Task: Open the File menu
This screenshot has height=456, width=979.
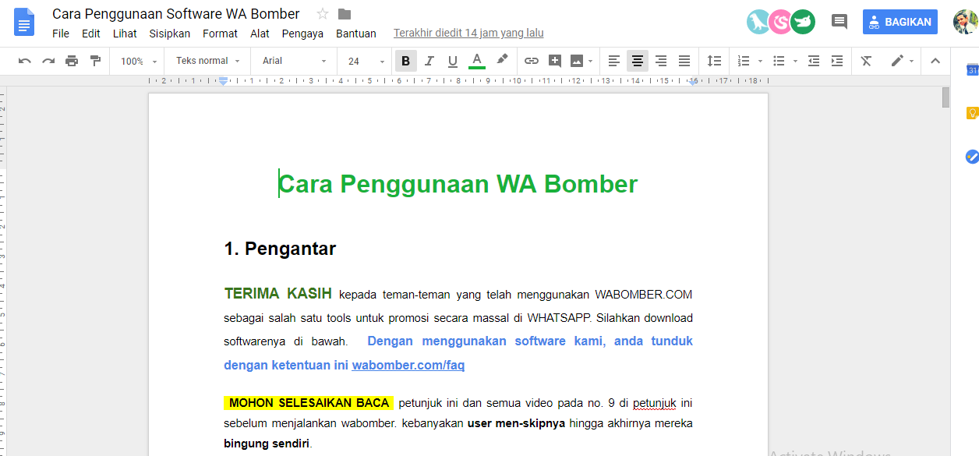Action: coord(61,34)
